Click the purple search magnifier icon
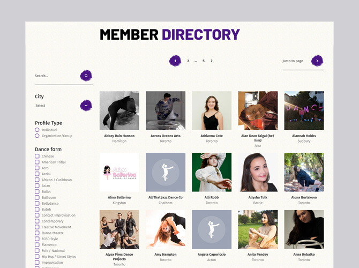Viewport: 359px width, 268px height. [86, 76]
